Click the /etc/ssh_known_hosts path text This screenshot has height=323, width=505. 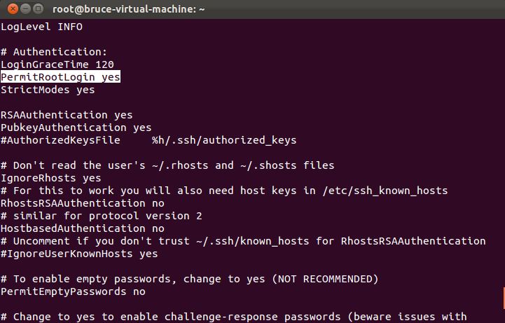click(x=385, y=191)
